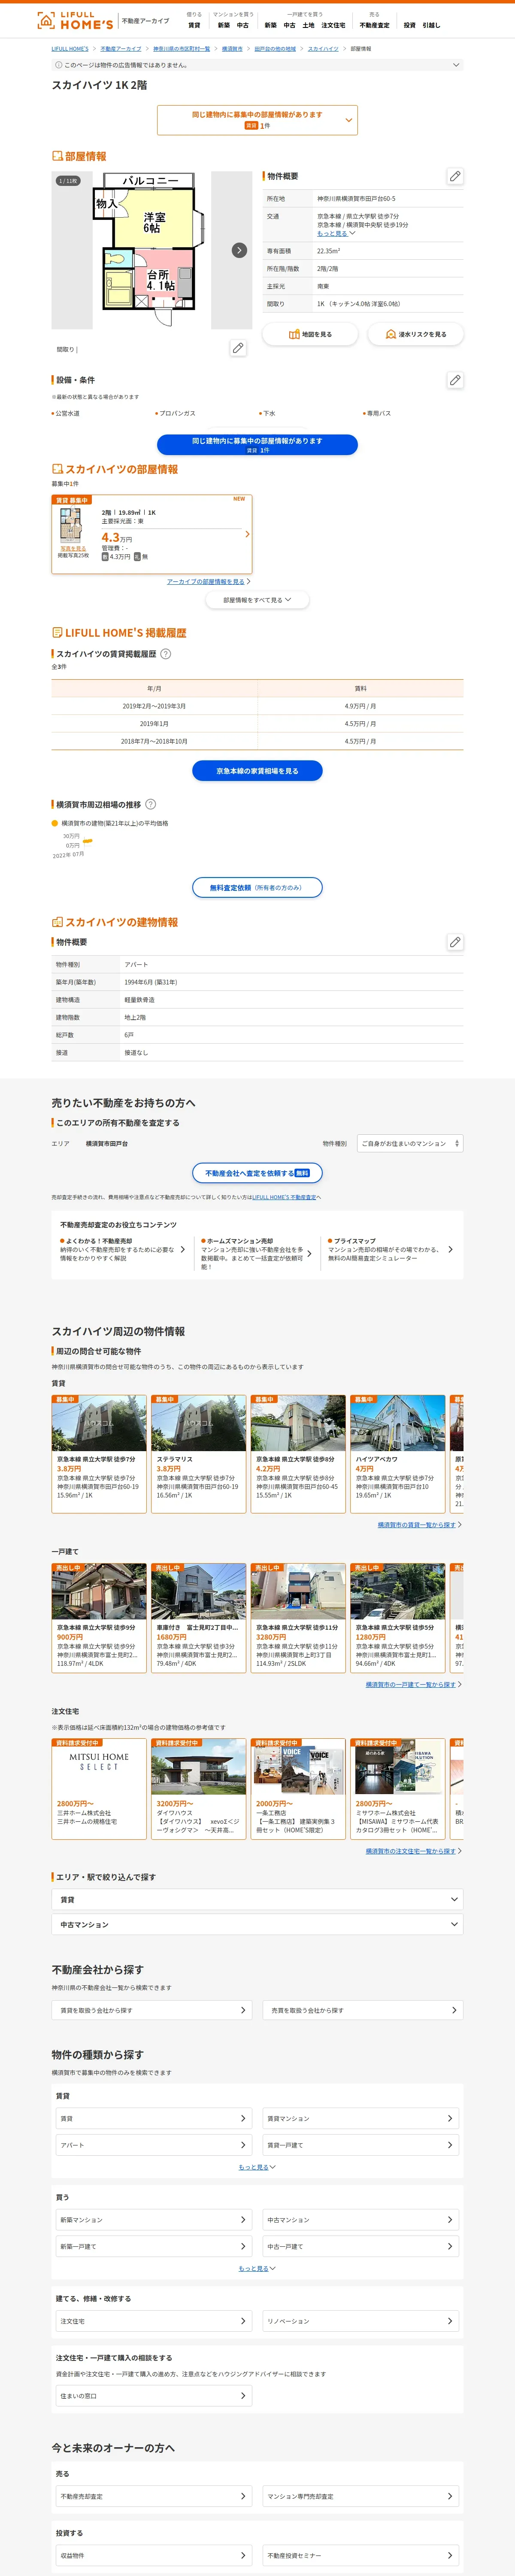Open help icon next to 横須賀市周辺相場の推移
Image resolution: width=515 pixels, height=2576 pixels.
pyautogui.click(x=150, y=804)
